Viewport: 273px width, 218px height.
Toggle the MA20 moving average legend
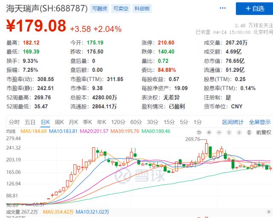(96, 132)
